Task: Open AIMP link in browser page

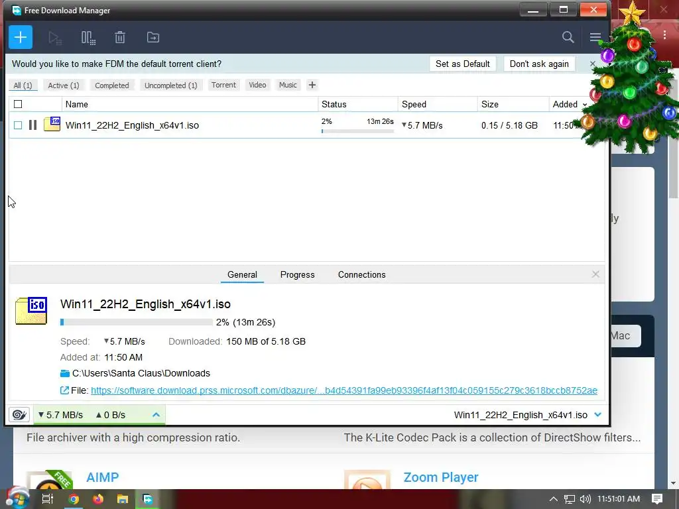Action: [102, 477]
